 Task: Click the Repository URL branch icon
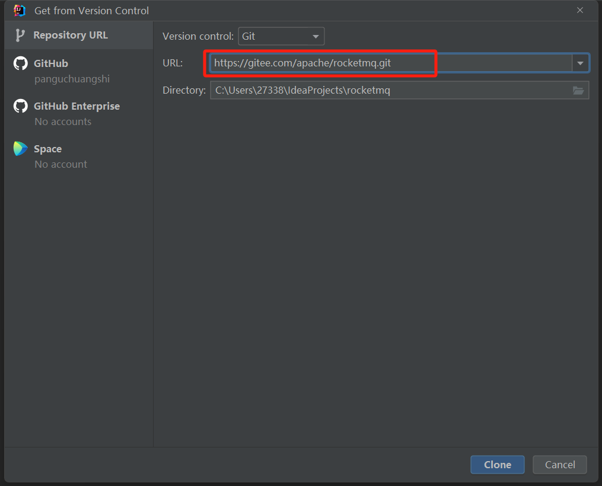tap(20, 36)
